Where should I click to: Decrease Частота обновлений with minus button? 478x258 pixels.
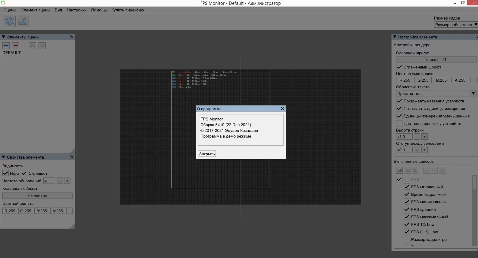(60, 181)
